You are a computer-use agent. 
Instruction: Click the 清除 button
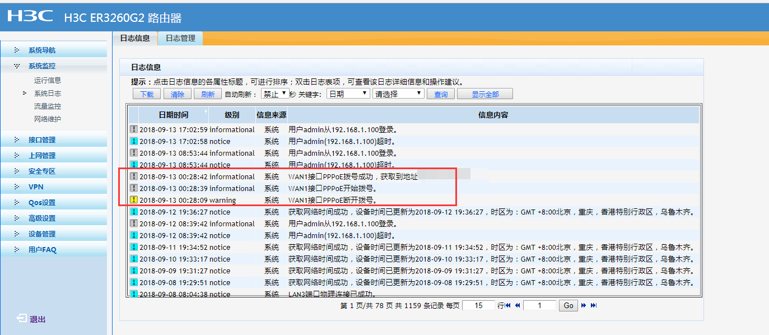(x=178, y=94)
